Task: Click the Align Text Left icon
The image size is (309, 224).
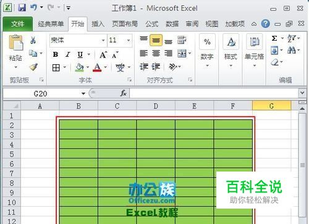Action: (143, 54)
